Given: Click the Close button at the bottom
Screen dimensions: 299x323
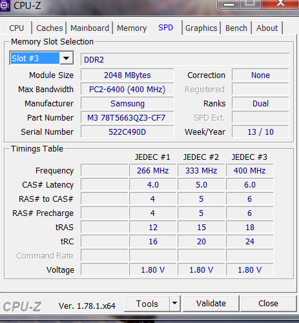Looking at the screenshot, I should pos(268,304).
